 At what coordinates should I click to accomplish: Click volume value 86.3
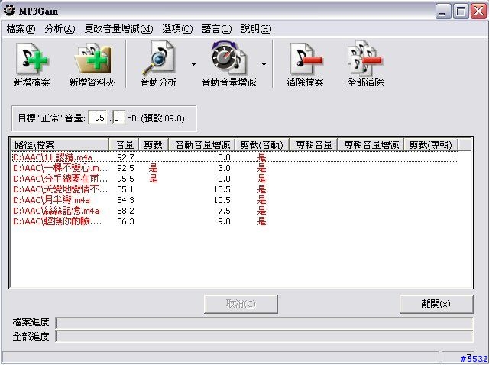point(125,221)
